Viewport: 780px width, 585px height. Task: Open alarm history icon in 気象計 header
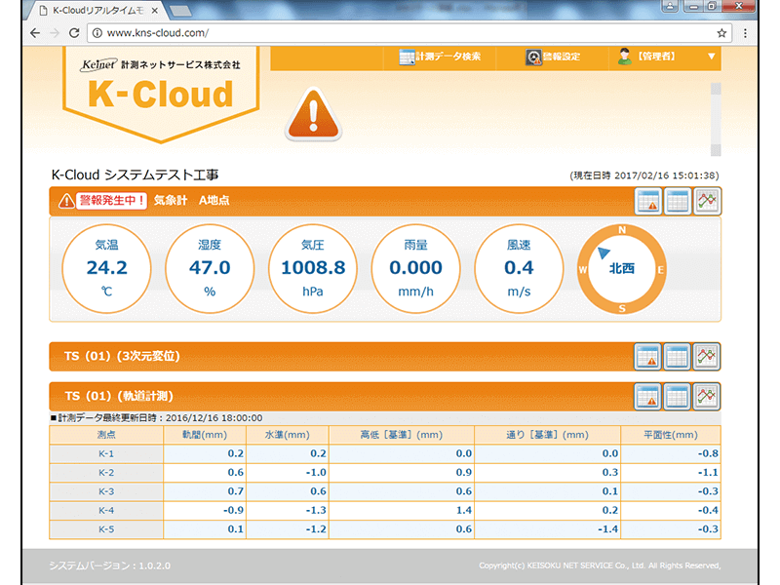648,201
